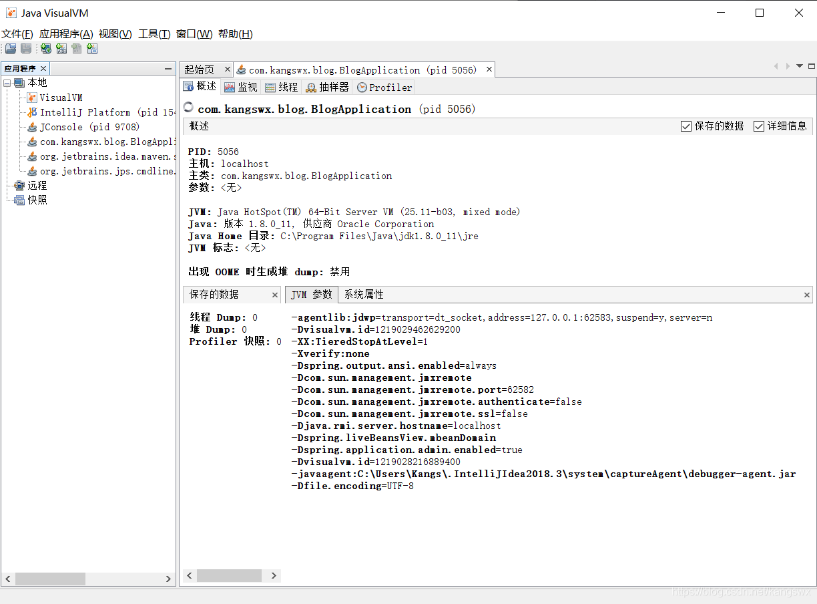Select org.jetbrains.jps.cmdline tree node
The height and width of the screenshot is (604, 817).
107,171
